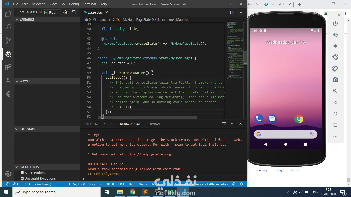Open the Flutter debug configuration dropdown
351x197 pixels.
click(x=54, y=12)
